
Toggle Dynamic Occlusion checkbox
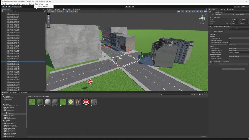pyautogui.click(x=229, y=58)
